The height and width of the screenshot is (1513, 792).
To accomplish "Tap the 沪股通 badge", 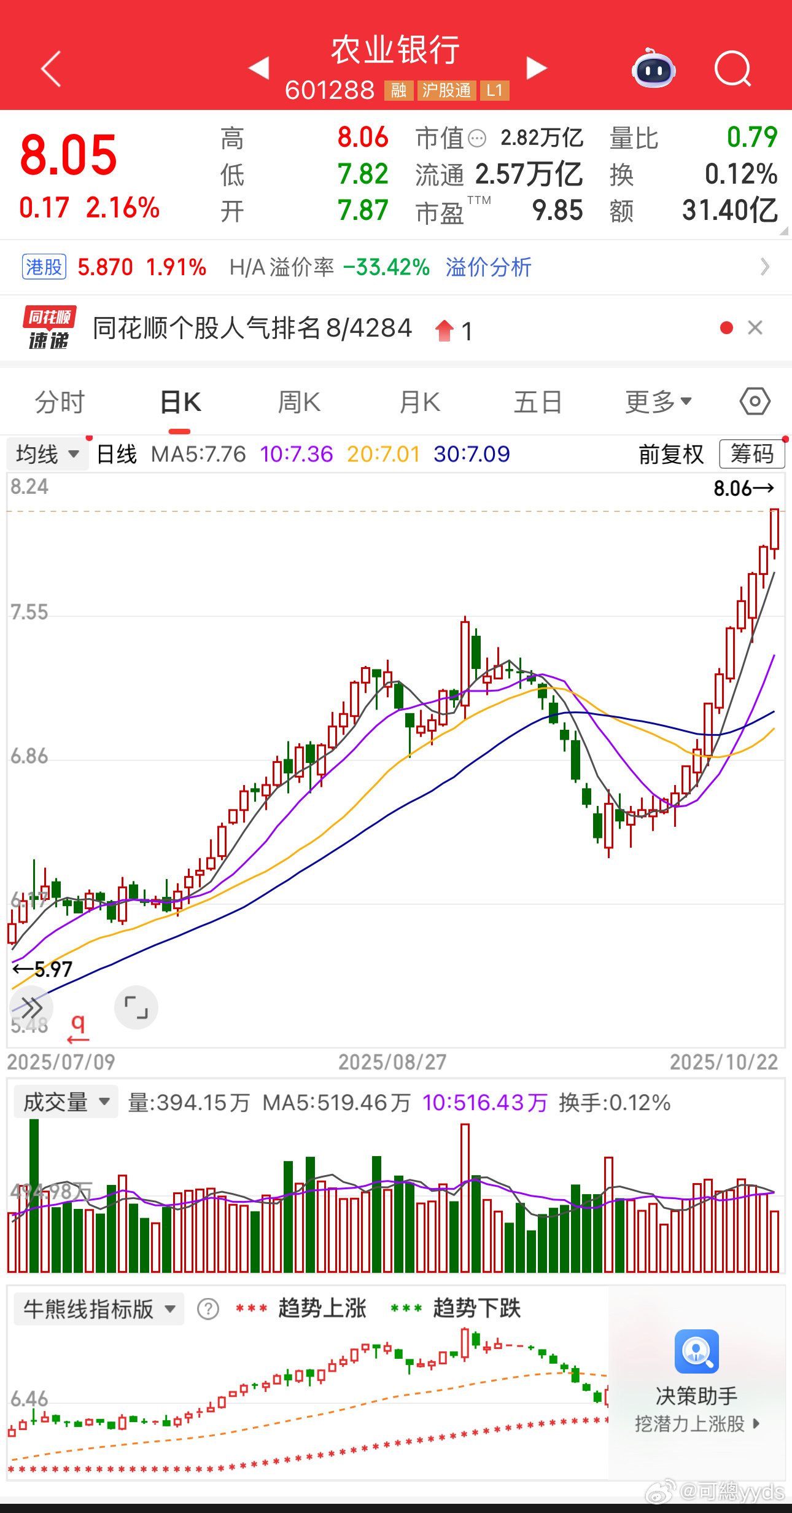I will 446,91.
